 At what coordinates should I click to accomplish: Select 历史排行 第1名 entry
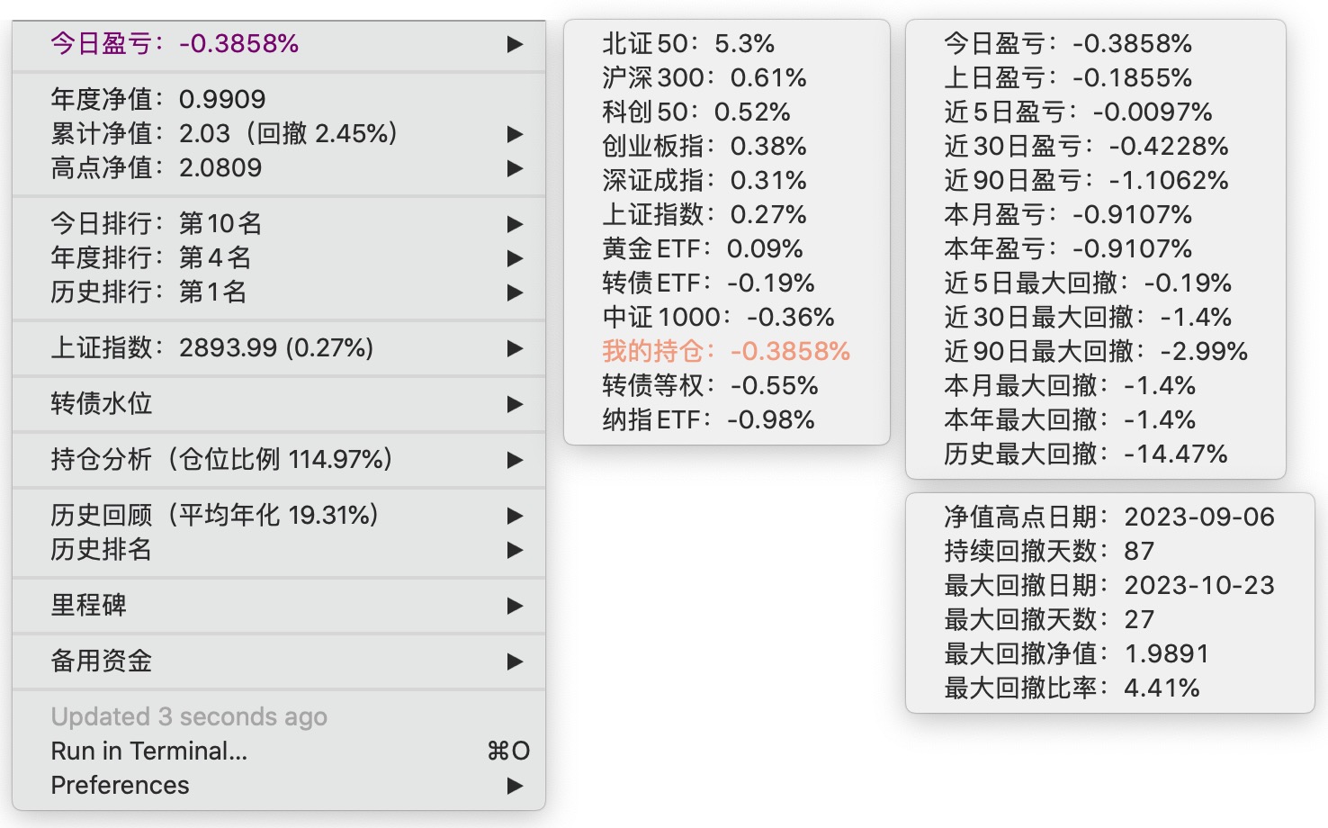point(148,292)
